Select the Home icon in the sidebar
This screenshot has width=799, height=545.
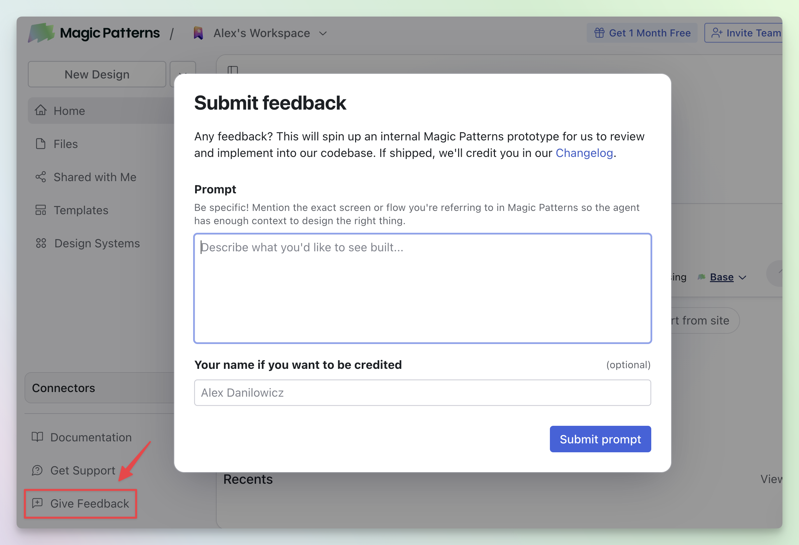click(40, 110)
